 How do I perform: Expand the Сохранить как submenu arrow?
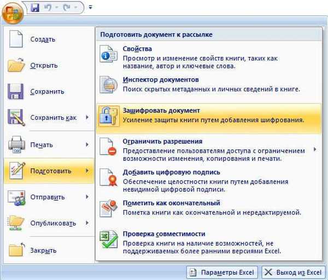pos(87,117)
